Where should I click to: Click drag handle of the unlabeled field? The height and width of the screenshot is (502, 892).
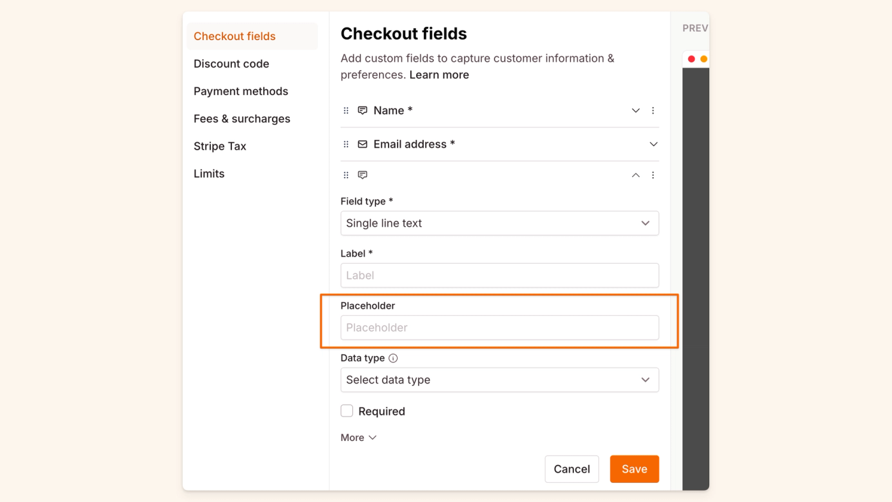[x=346, y=175]
